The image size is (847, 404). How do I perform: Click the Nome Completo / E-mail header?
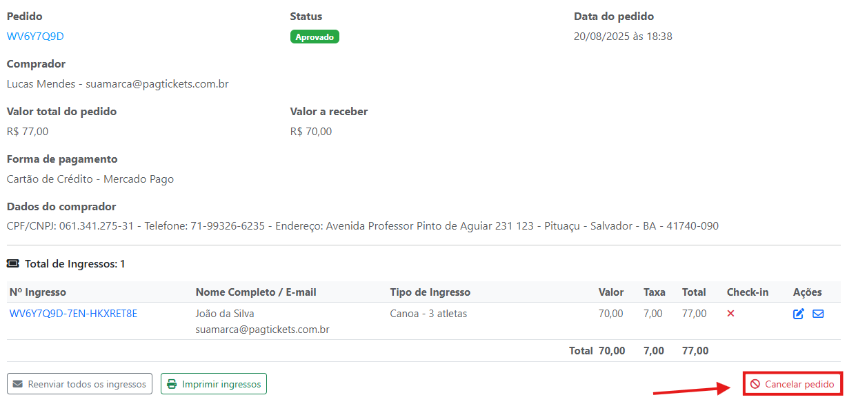tap(256, 292)
